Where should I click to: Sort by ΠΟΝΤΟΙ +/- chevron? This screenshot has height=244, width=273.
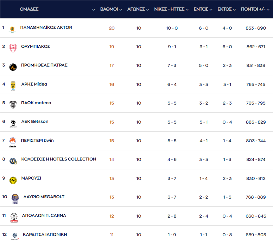coord(269,10)
